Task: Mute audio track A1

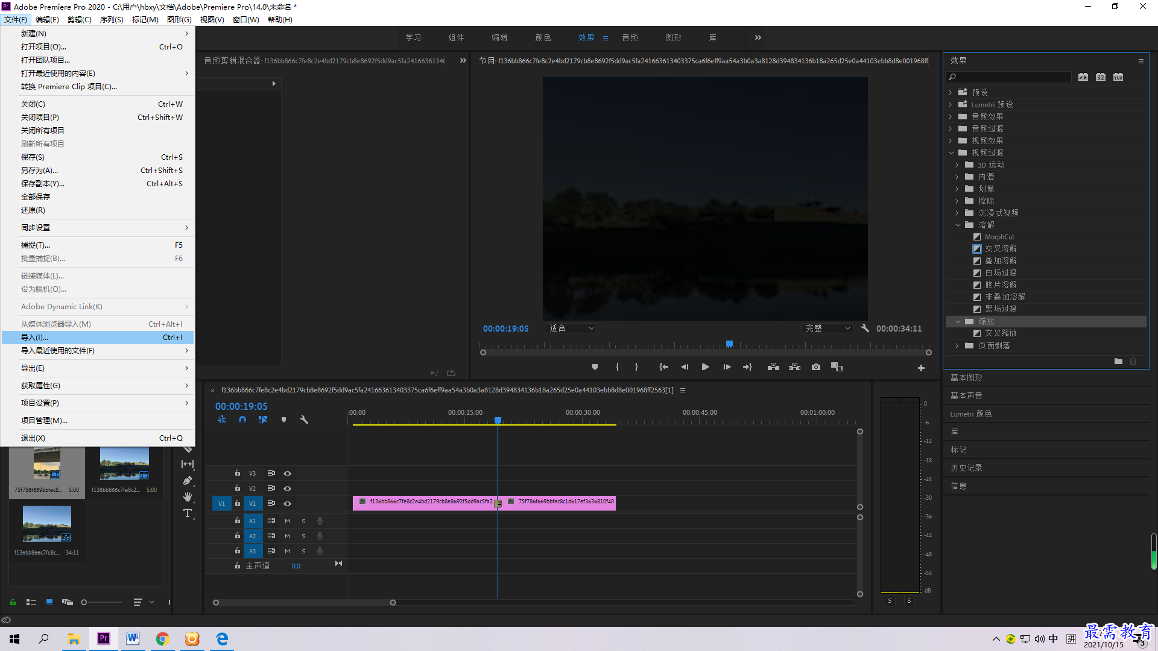Action: [287, 521]
